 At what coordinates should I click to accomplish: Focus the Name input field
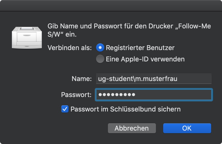154,79
